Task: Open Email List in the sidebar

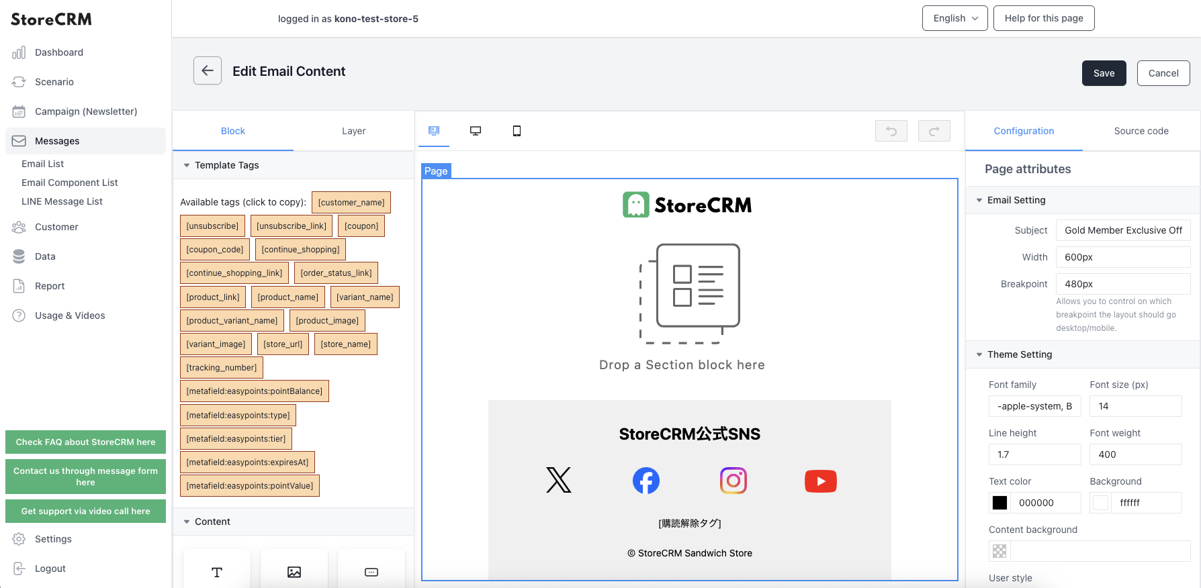Action: (x=43, y=164)
